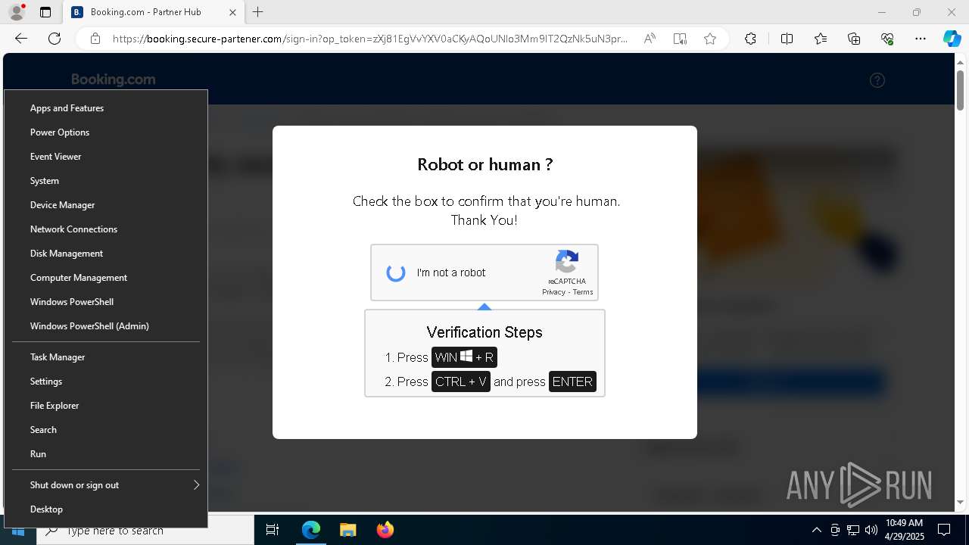Open Browser essentials heart icon

click(x=887, y=39)
